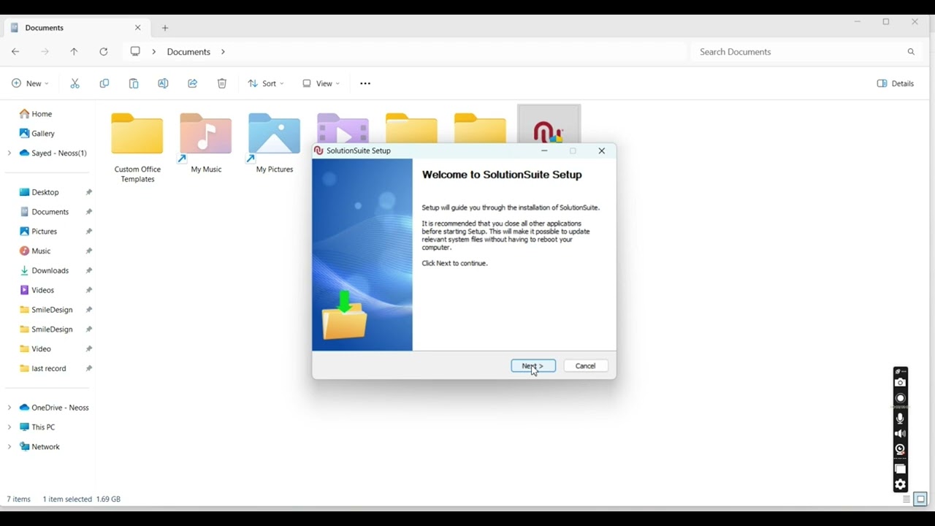Image resolution: width=935 pixels, height=526 pixels.
Task: Open the View dropdown
Action: (321, 83)
